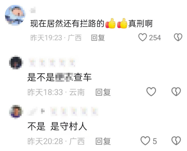Reply to the 20:28 广西 comment

coord(103,141)
